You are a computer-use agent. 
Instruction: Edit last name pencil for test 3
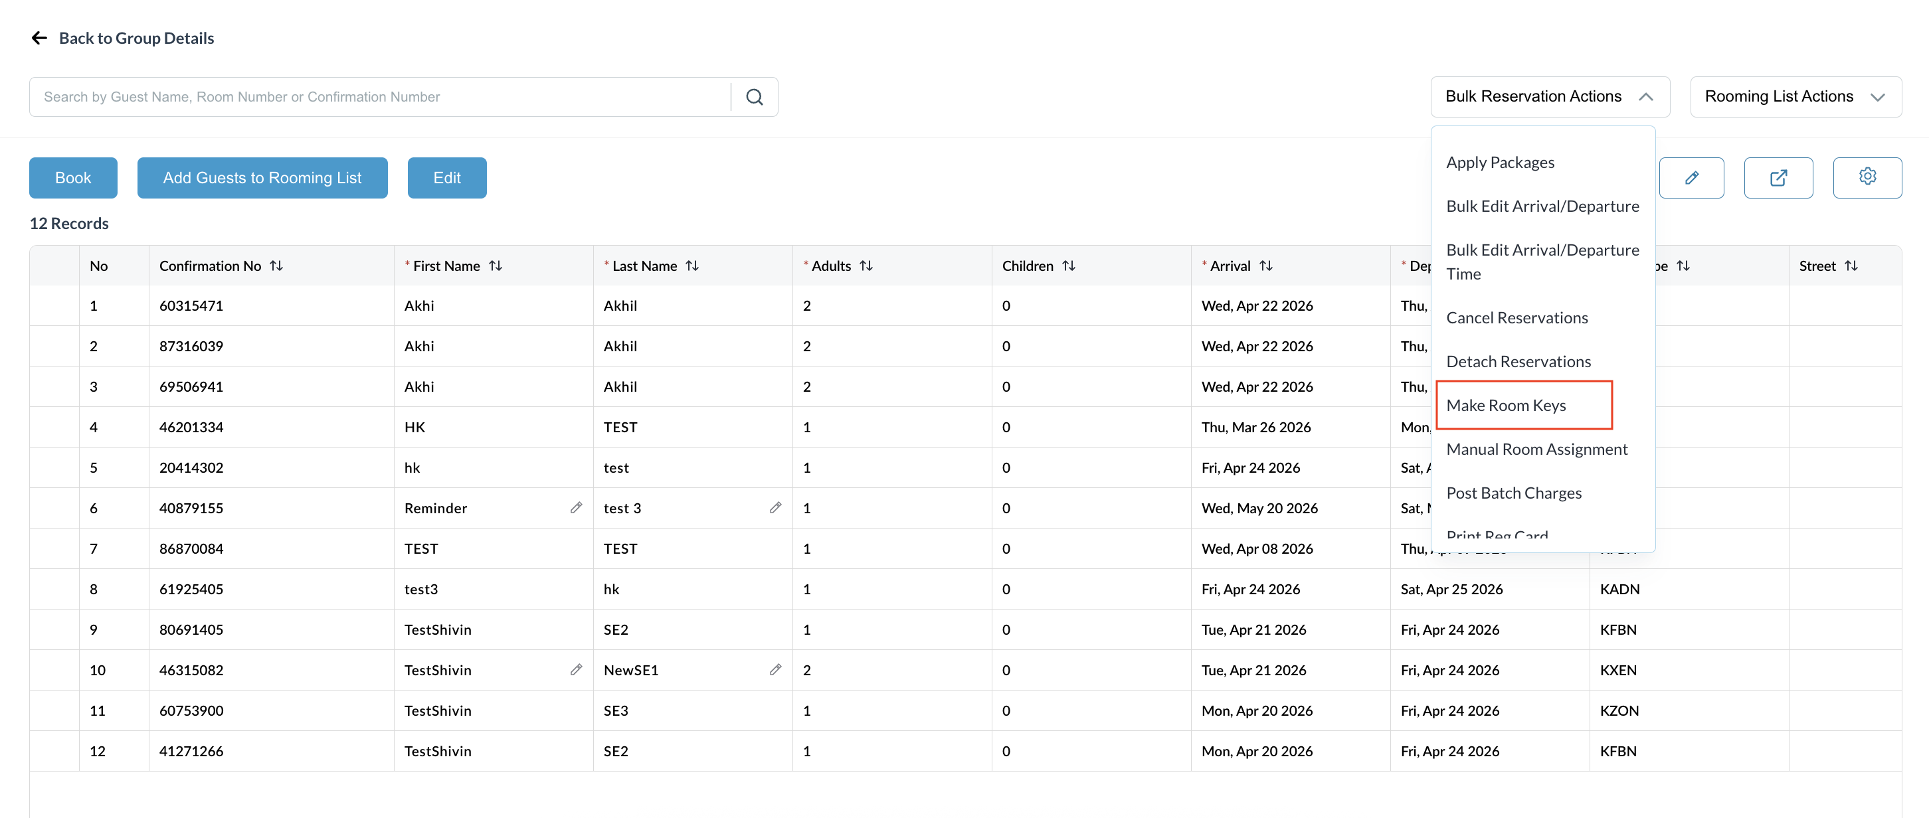pos(775,507)
